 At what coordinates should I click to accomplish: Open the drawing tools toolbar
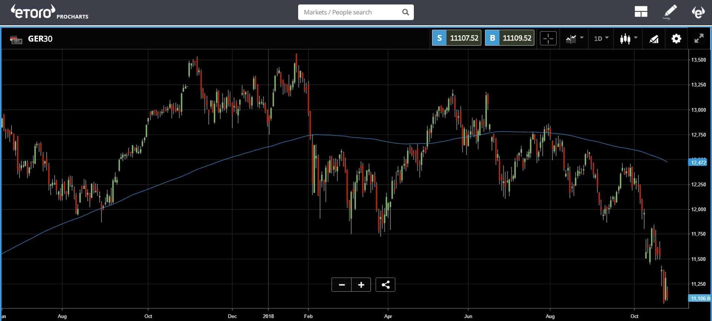pyautogui.click(x=654, y=39)
